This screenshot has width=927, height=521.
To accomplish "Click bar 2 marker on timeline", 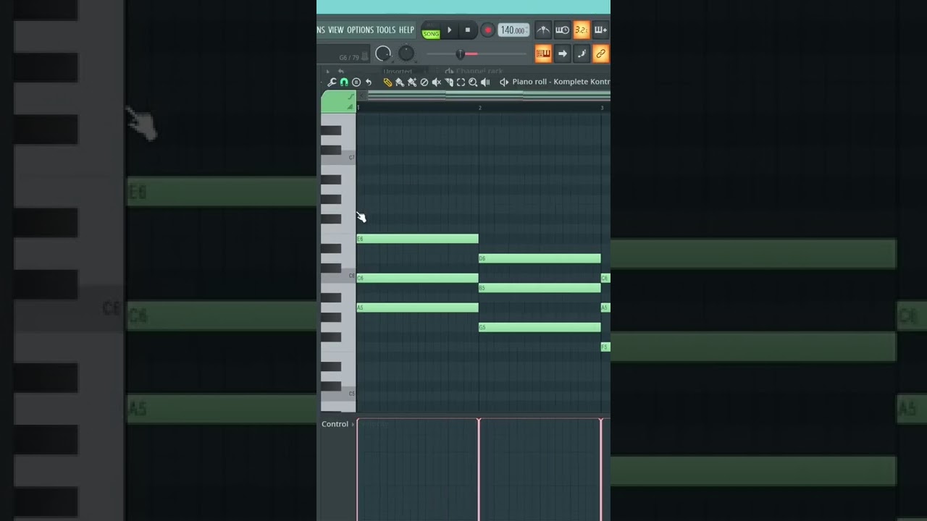I will tap(479, 108).
